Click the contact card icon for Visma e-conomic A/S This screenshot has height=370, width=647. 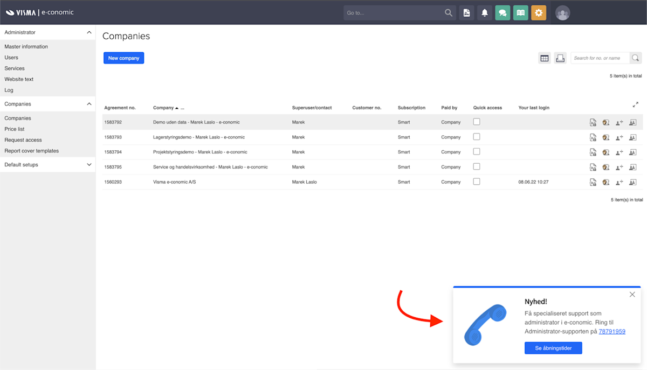coord(633,182)
